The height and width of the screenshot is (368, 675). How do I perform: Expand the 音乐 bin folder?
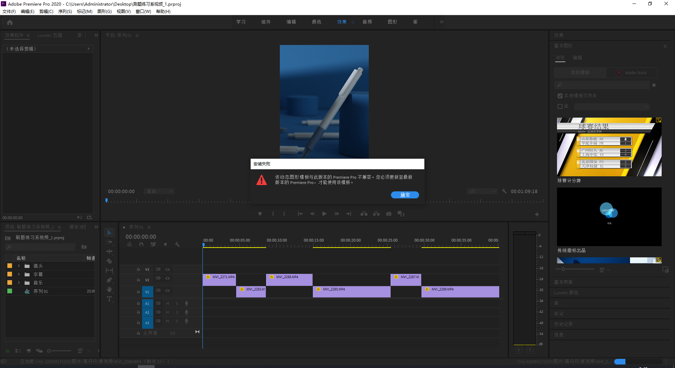coord(19,283)
